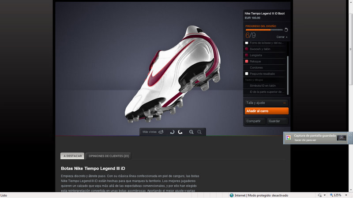
Task: Close the Captura de pantalla guardada notification
Action: click(x=350, y=134)
